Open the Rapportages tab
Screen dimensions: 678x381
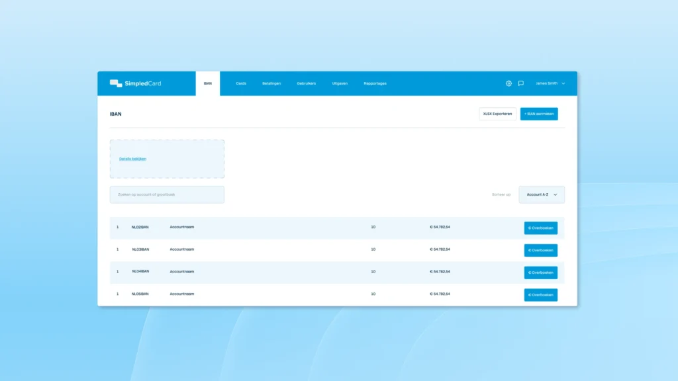pos(375,83)
